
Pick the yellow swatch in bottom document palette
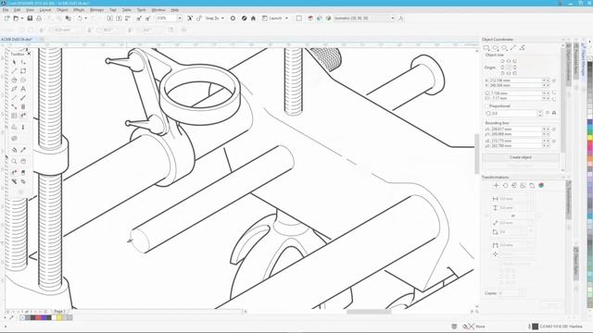pos(59,318)
